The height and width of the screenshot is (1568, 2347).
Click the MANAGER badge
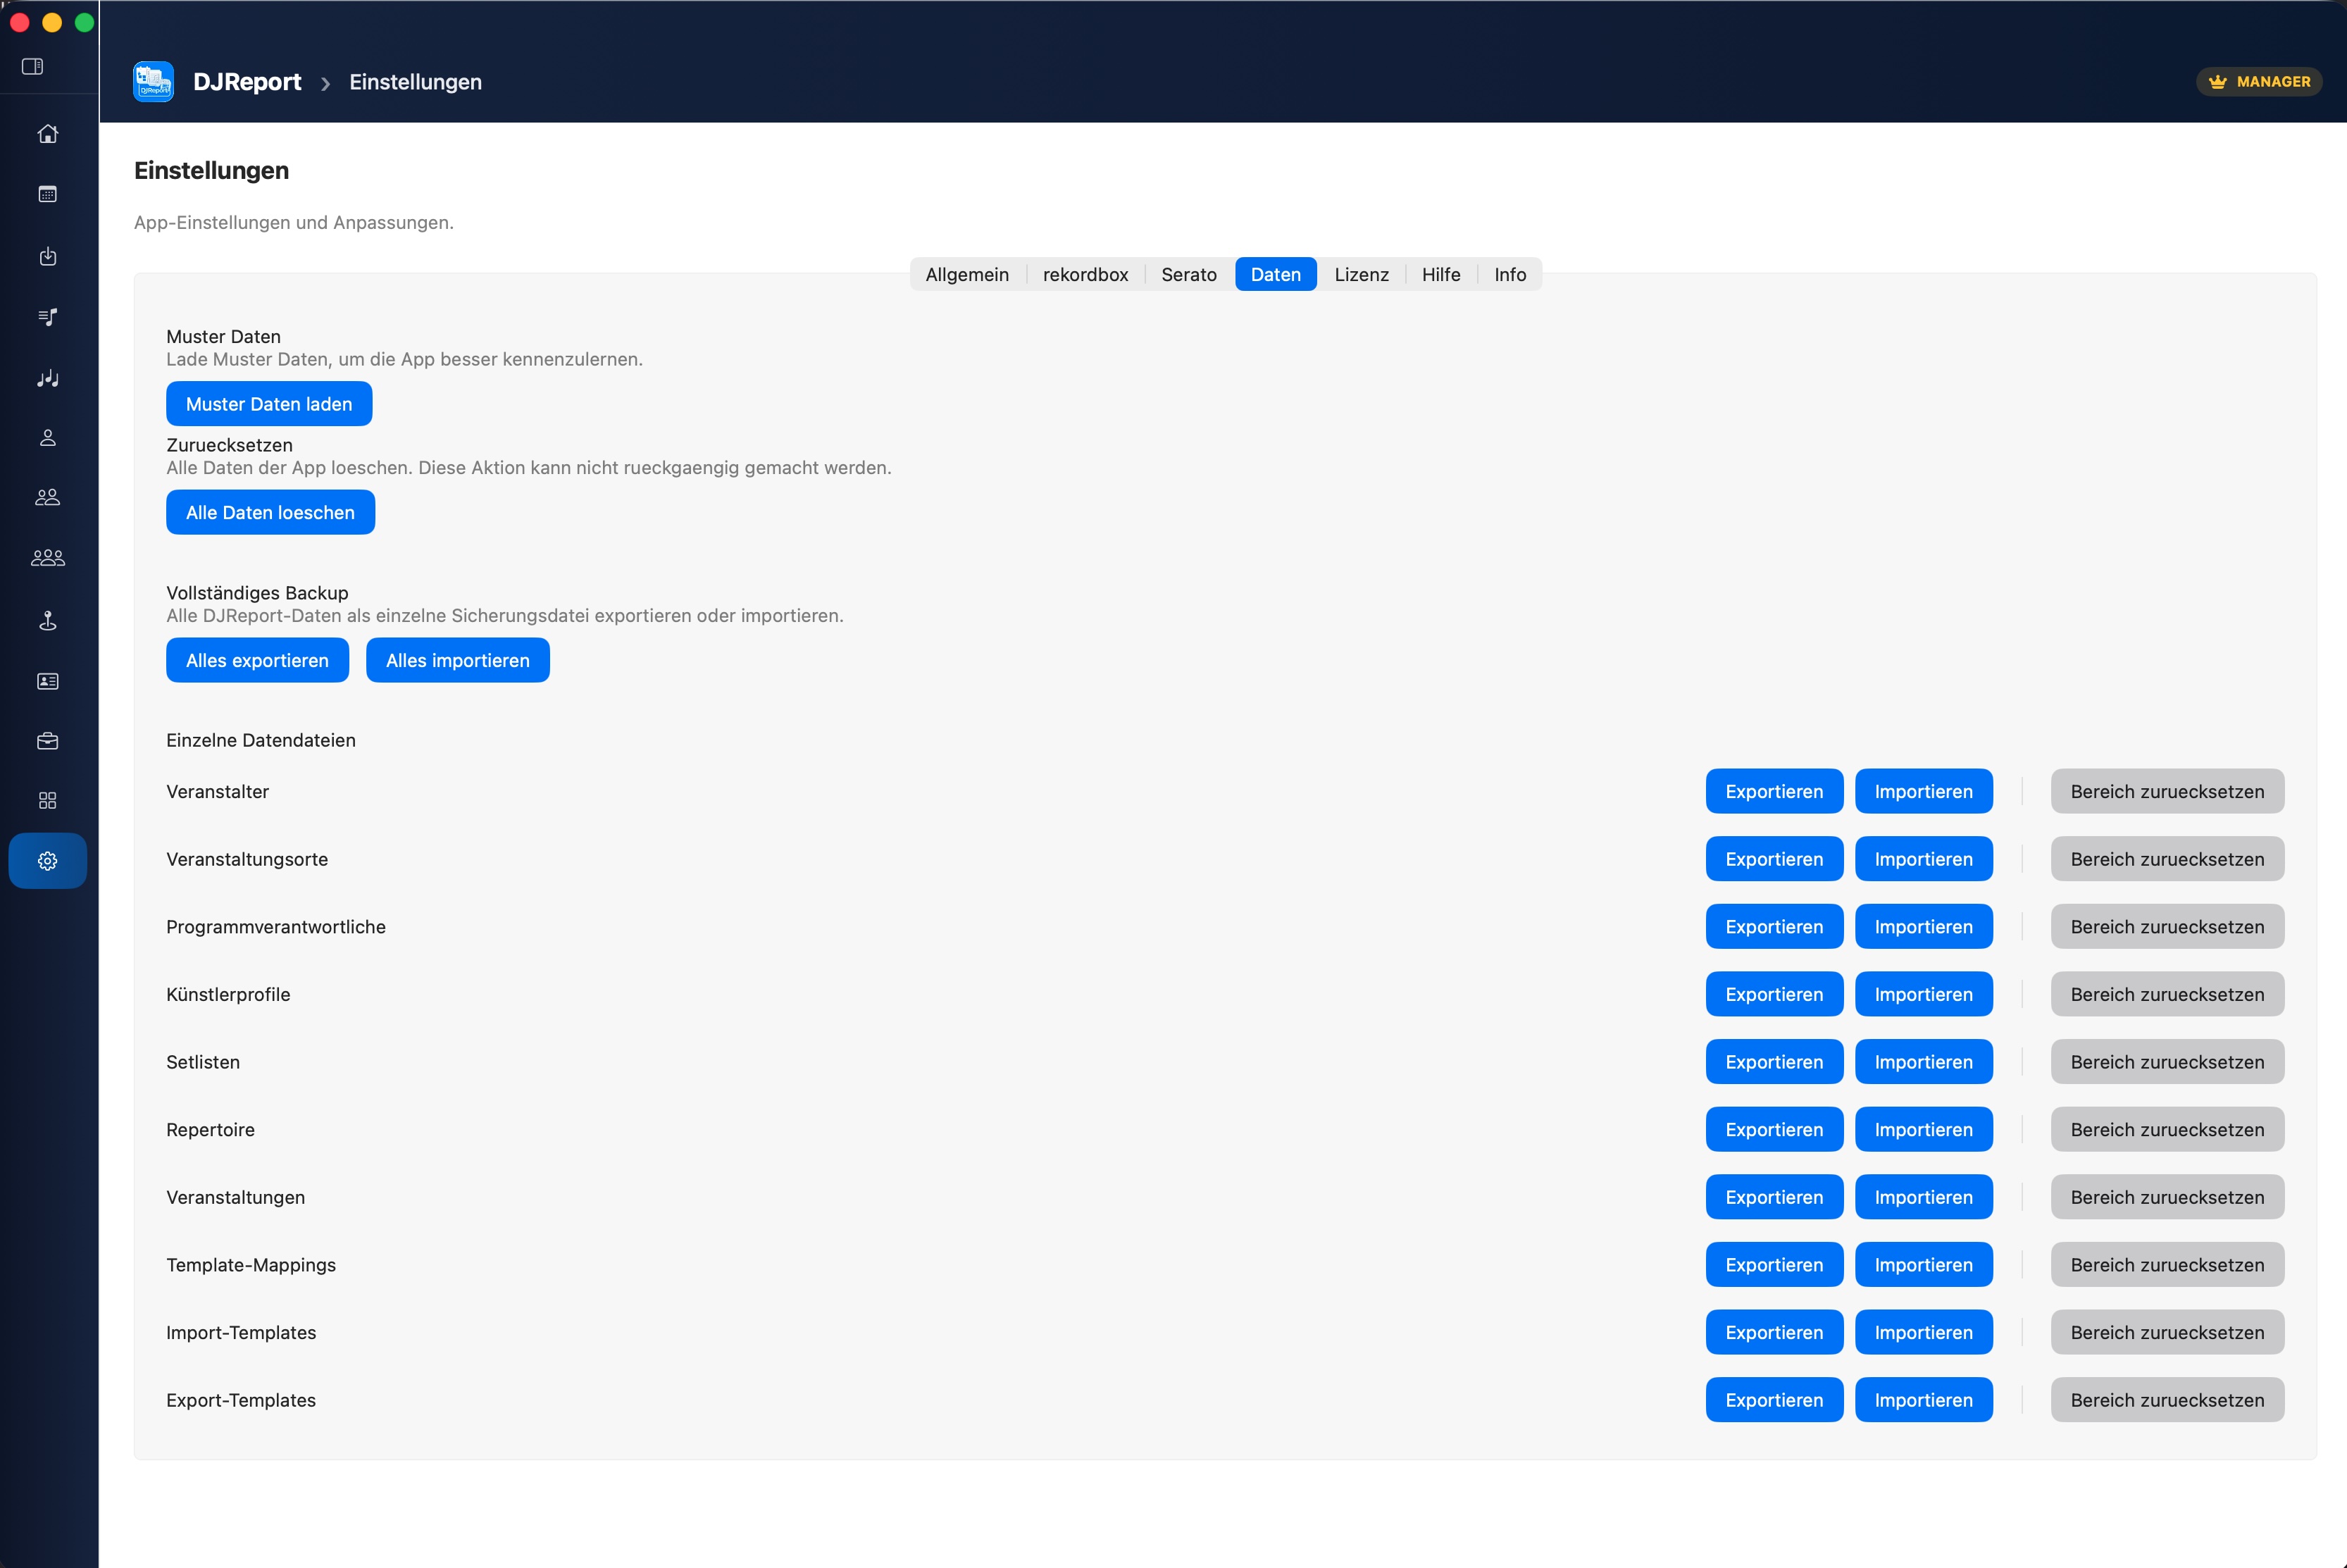[x=2258, y=82]
